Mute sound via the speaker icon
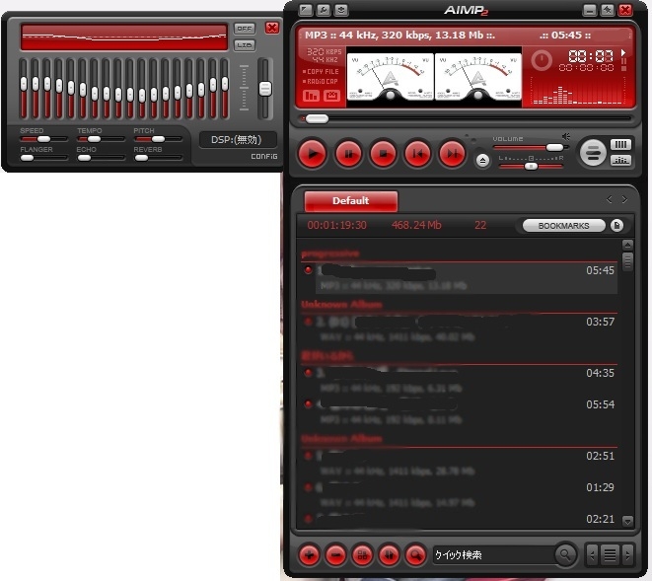This screenshot has width=652, height=581. pyautogui.click(x=566, y=136)
